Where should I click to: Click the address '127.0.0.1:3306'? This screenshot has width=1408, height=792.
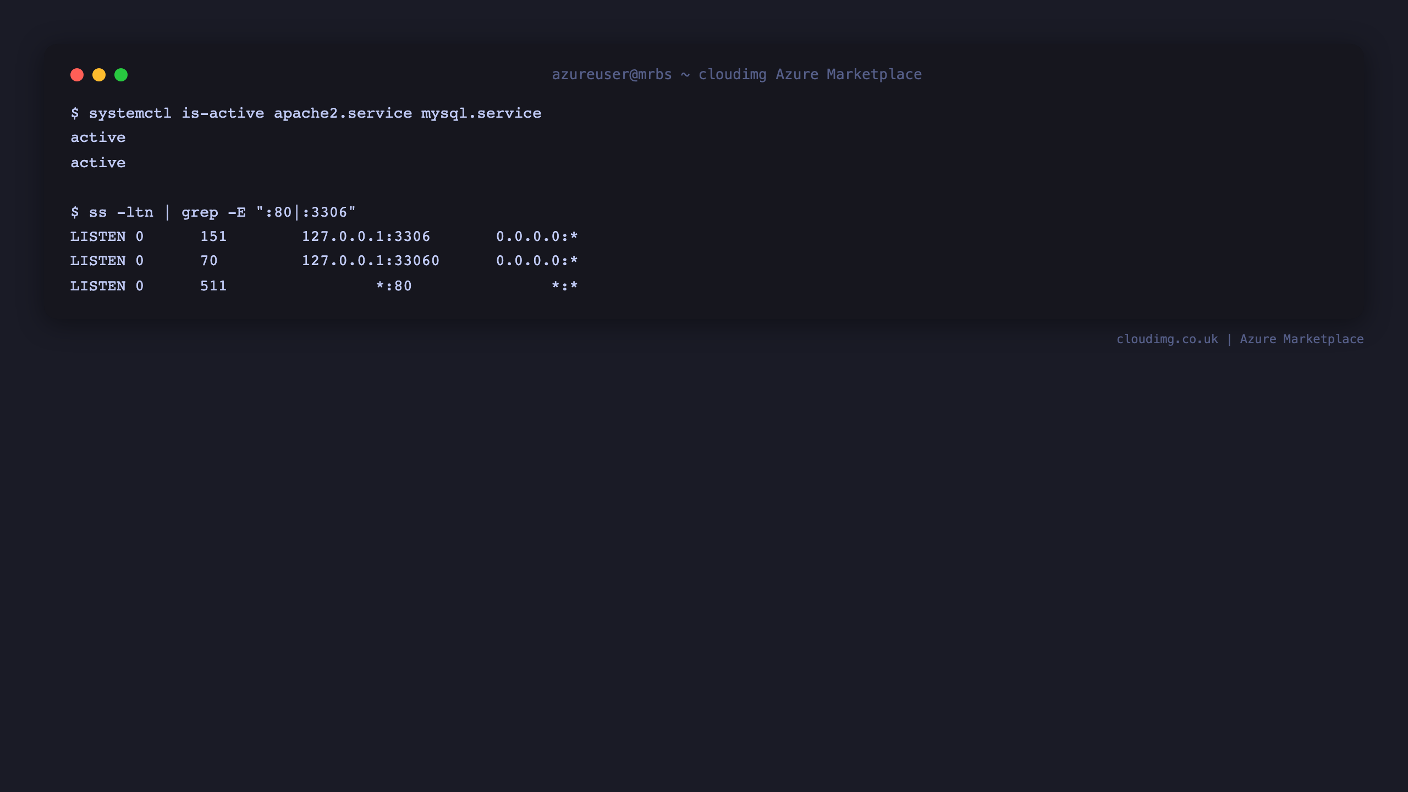coord(366,237)
